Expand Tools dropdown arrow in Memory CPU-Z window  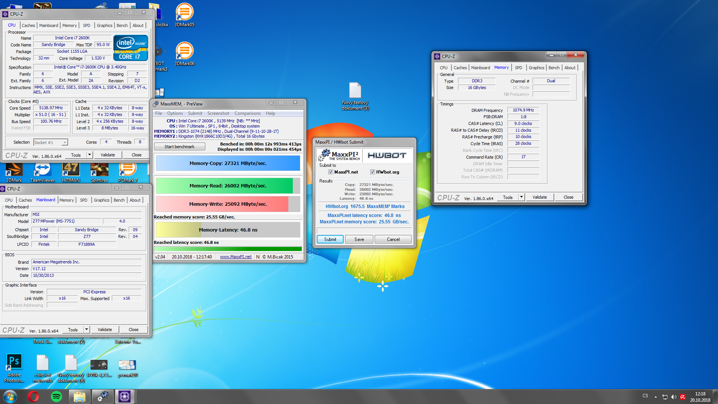tap(521, 197)
